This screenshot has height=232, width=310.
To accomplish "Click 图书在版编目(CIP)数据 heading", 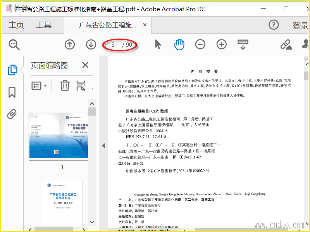I will point(147,111).
